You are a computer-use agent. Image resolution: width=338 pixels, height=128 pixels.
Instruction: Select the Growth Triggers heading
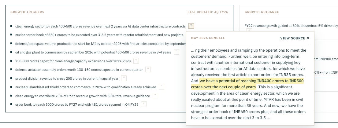[27, 12]
